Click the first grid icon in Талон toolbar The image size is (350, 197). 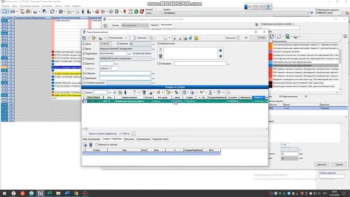click(x=84, y=38)
